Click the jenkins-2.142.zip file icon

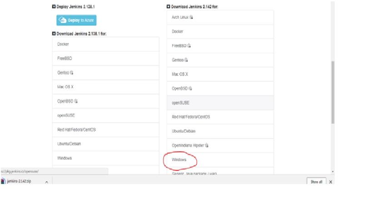[3, 181]
